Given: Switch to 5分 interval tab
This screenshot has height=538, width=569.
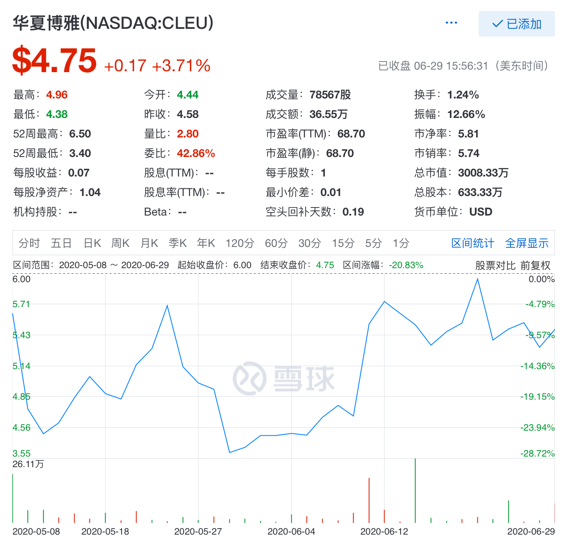Looking at the screenshot, I should (x=374, y=243).
